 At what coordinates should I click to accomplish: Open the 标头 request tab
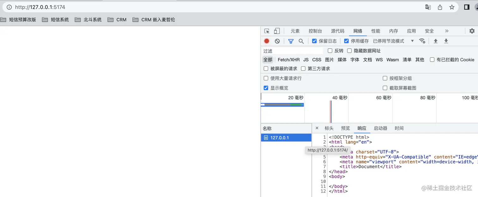329,128
